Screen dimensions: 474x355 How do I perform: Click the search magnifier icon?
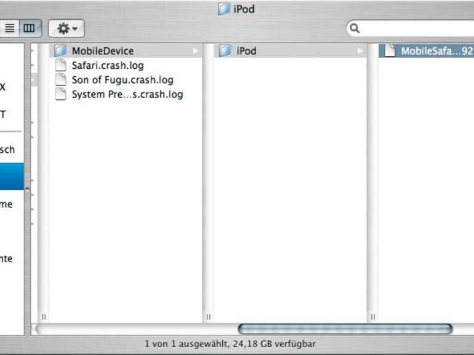coord(355,28)
